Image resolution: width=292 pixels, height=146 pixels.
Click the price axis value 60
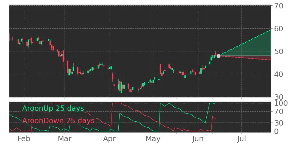pyautogui.click(x=278, y=29)
